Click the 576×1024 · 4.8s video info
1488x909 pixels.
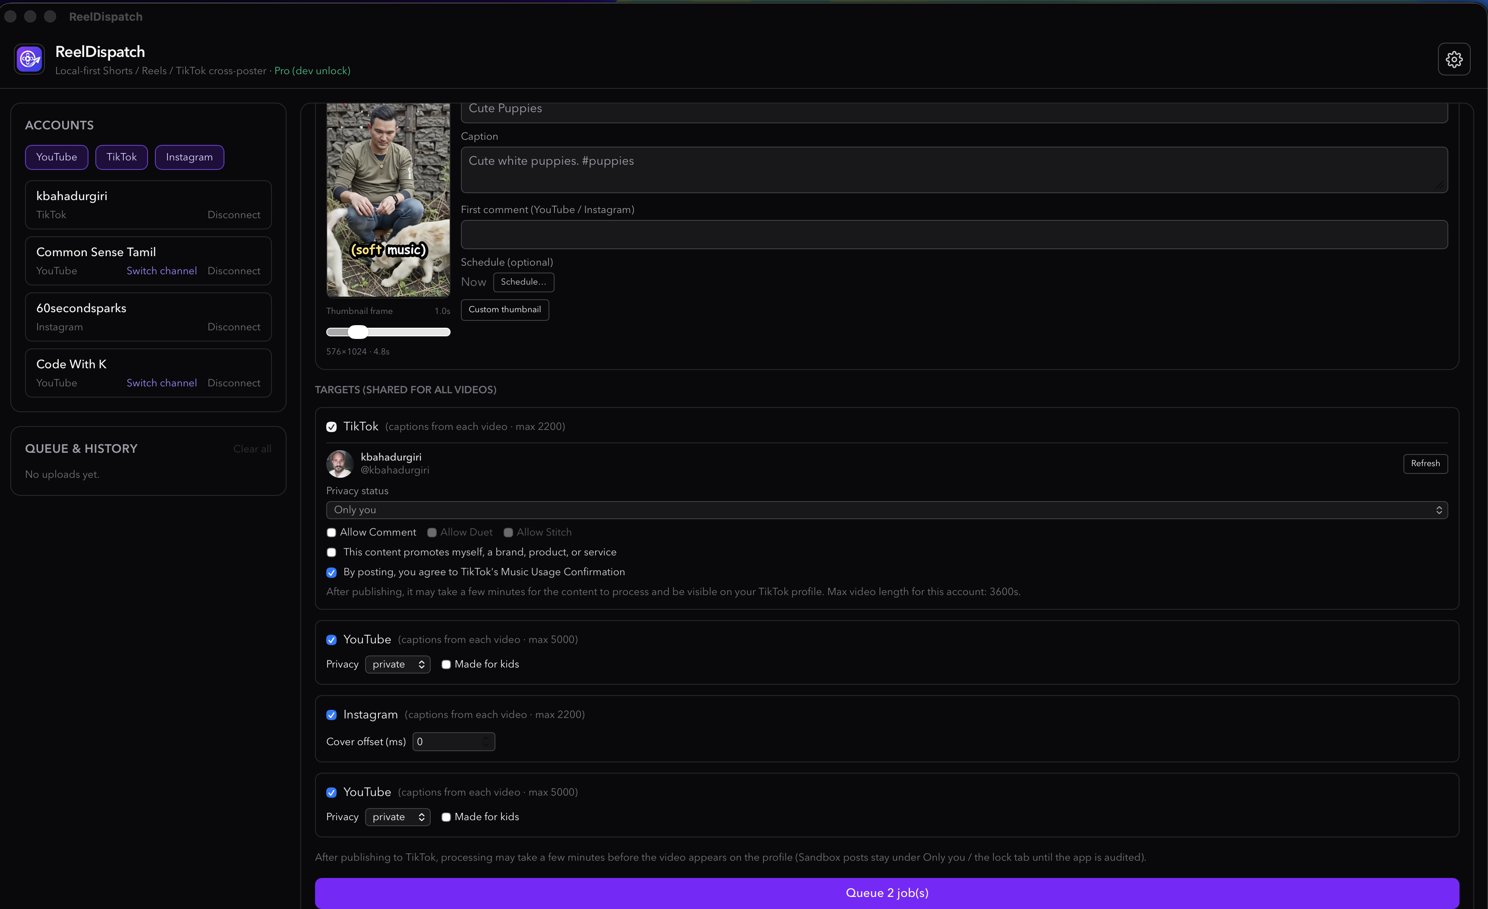(x=357, y=352)
